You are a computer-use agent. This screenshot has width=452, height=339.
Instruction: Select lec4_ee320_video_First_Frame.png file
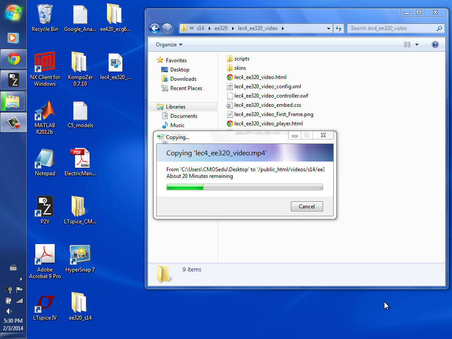point(270,114)
